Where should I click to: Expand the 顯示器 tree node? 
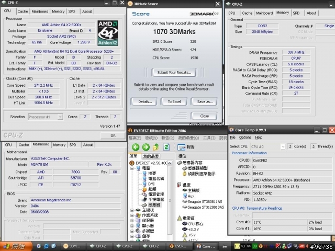point(132,225)
